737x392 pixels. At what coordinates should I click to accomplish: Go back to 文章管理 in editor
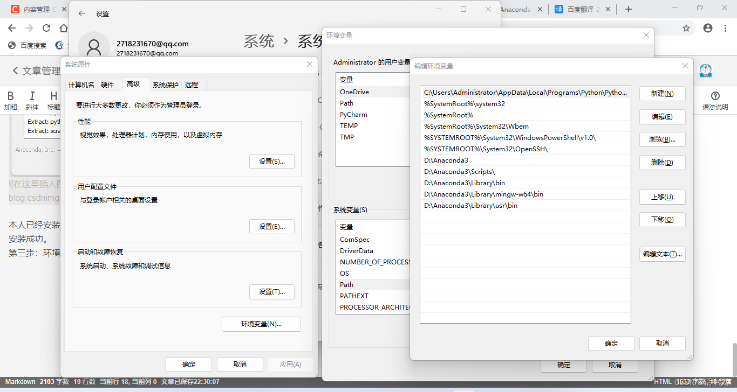[x=36, y=71]
